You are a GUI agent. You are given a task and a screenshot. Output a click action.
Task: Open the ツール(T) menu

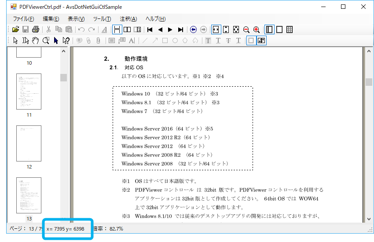coord(102,18)
